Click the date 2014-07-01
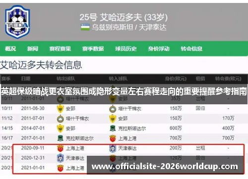248x179 pixels. (33, 128)
